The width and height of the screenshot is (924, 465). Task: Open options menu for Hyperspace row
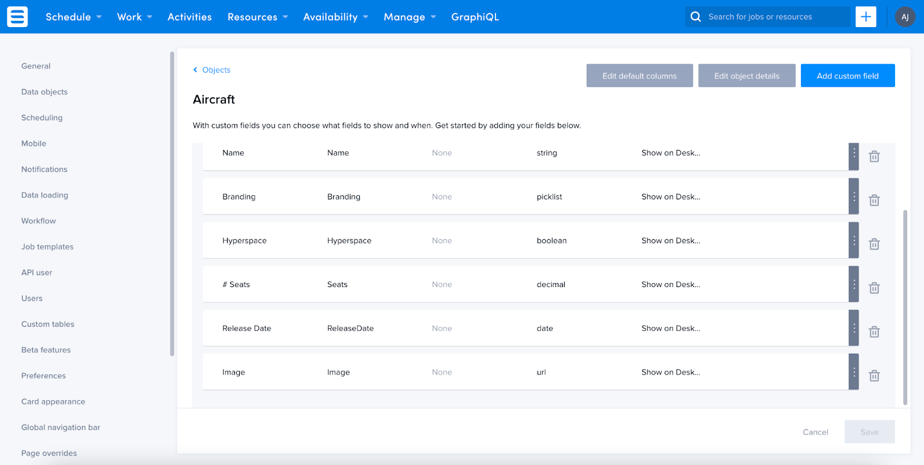(x=854, y=240)
